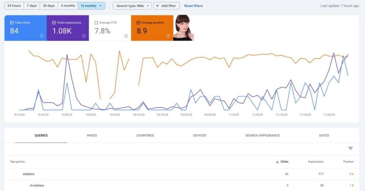The height and width of the screenshot is (191, 365).
Task: Open the help icon on Total impressions card
Action: click(x=84, y=36)
